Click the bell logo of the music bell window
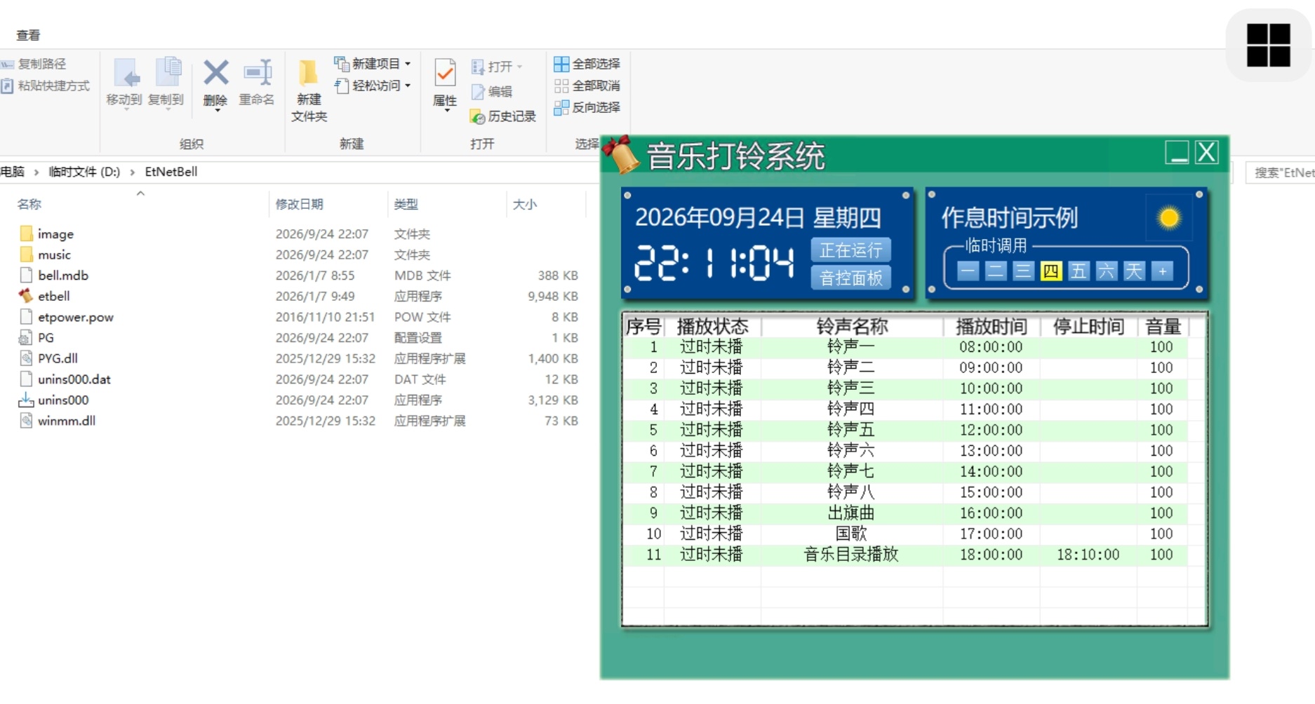Viewport: 1315px width, 704px height. pos(622,154)
